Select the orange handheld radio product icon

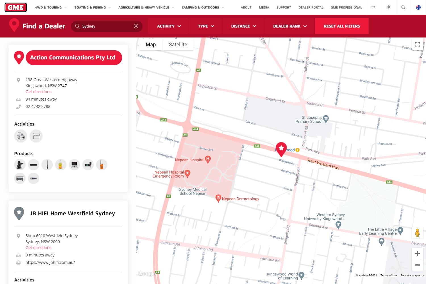[x=102, y=165]
